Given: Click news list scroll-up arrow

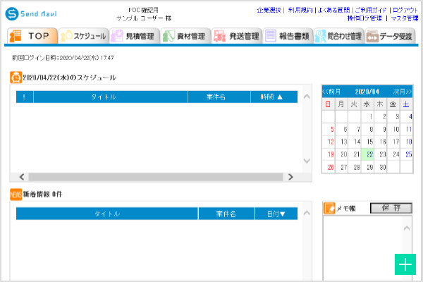Looking at the screenshot, I should tap(307, 213).
